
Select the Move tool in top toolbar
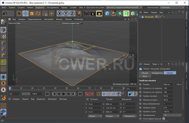click(25, 13)
